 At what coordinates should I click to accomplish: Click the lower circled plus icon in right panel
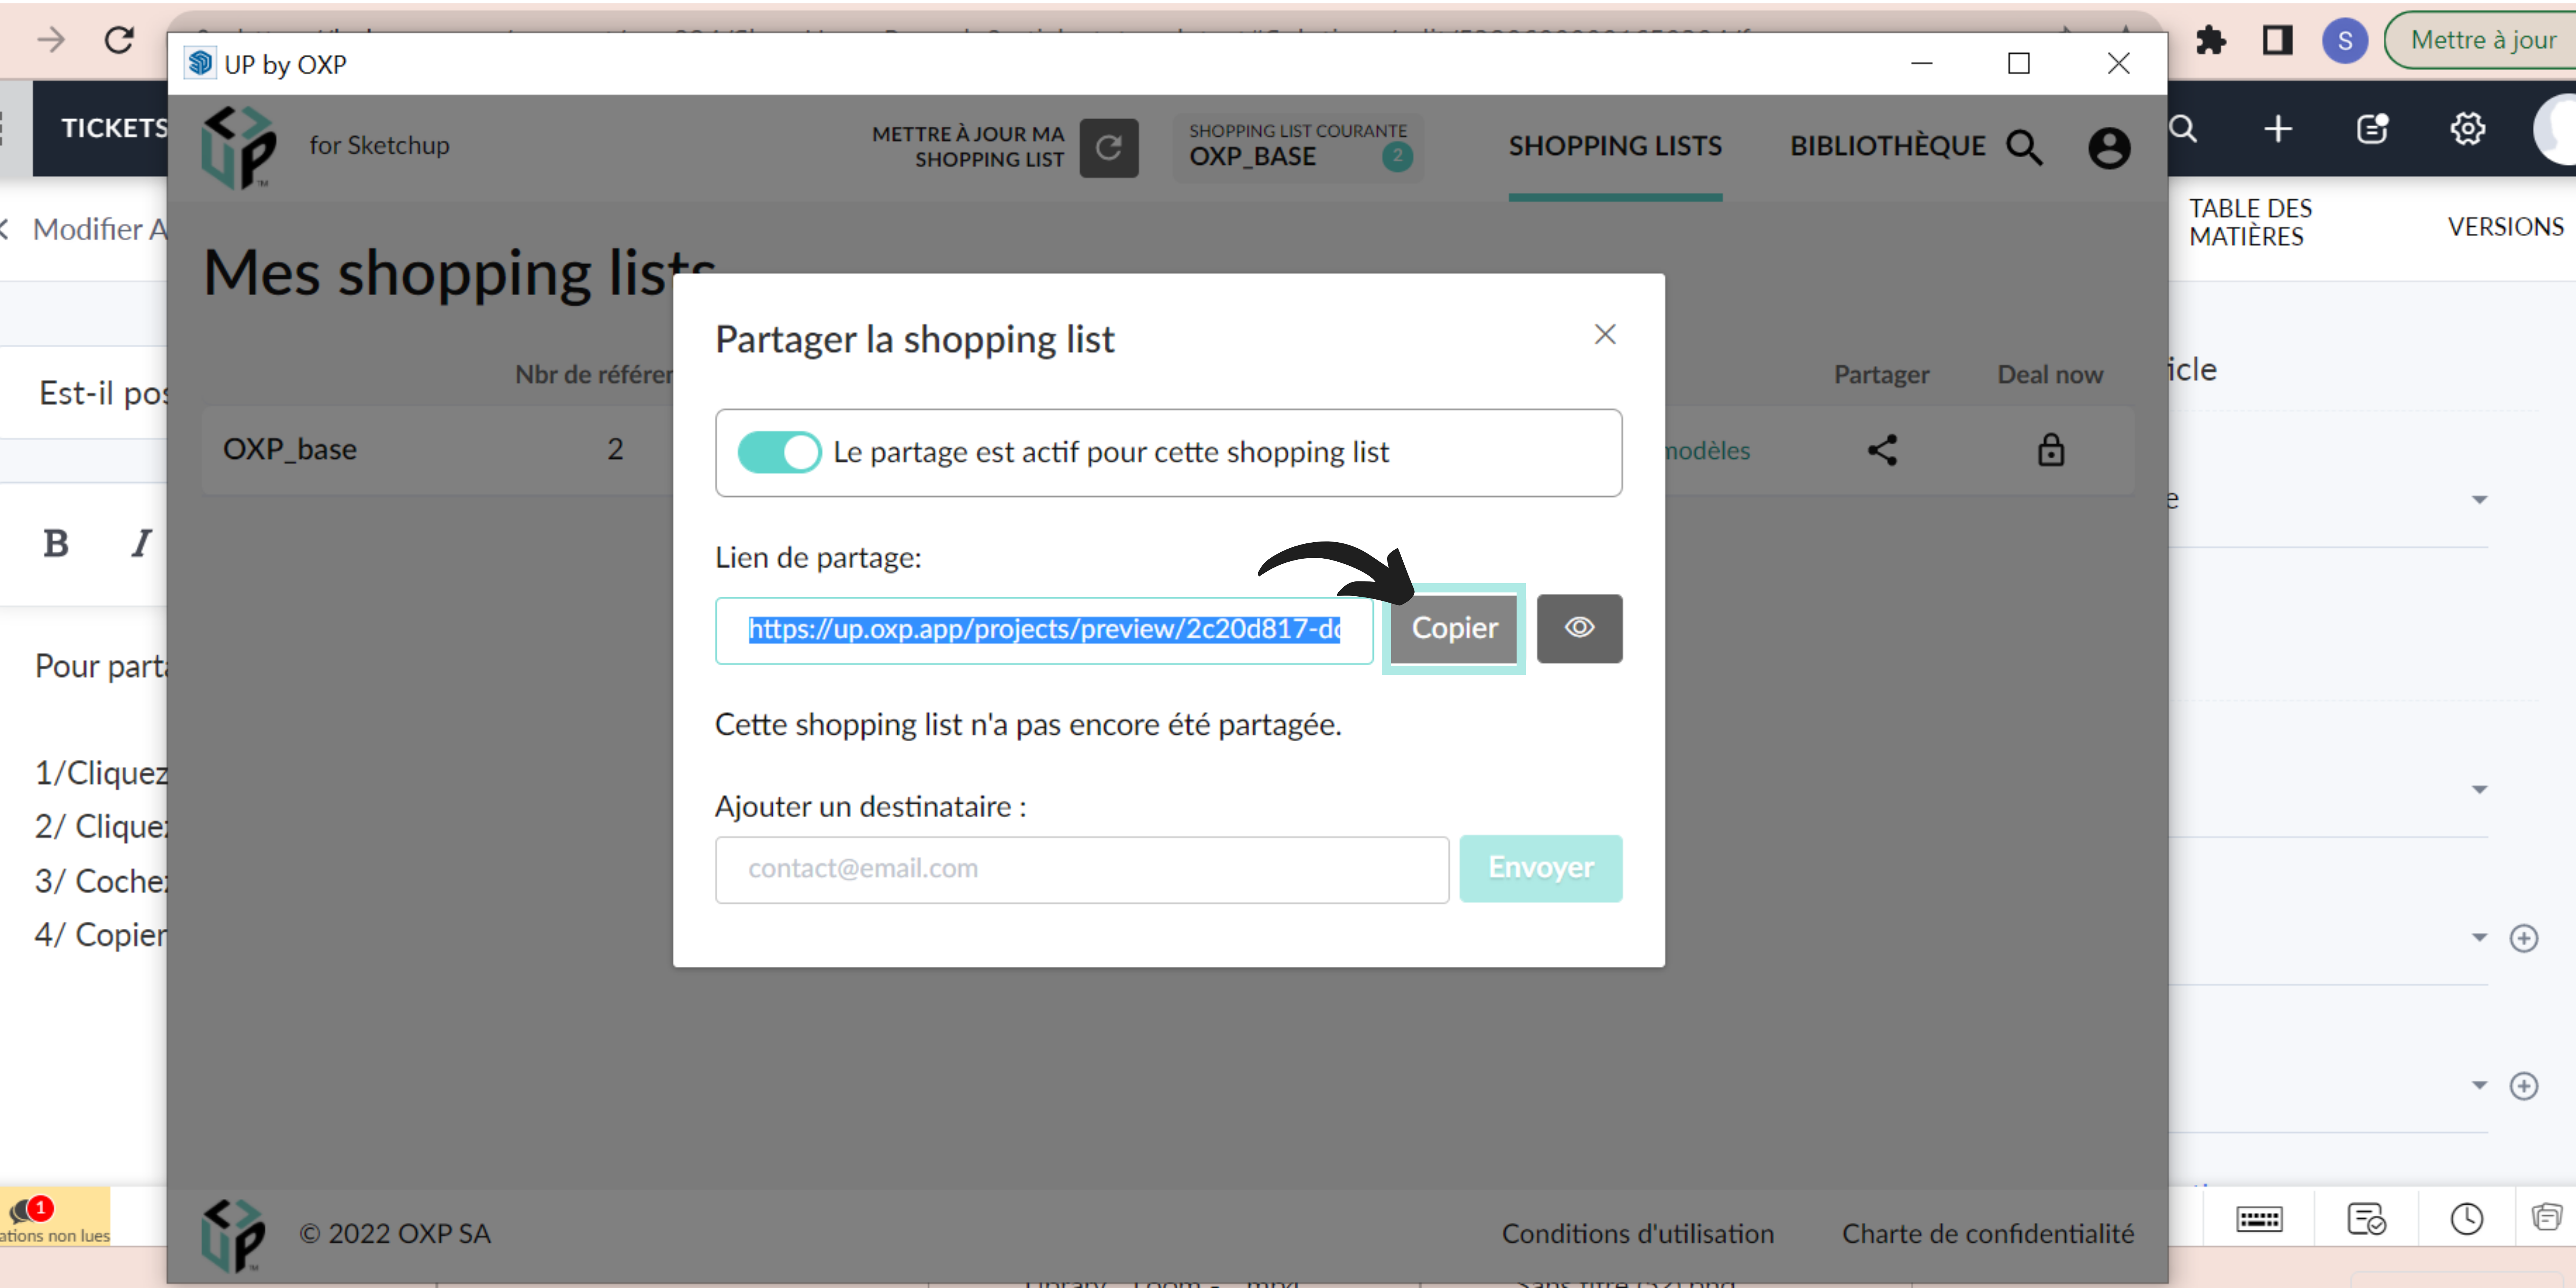(x=2524, y=1086)
